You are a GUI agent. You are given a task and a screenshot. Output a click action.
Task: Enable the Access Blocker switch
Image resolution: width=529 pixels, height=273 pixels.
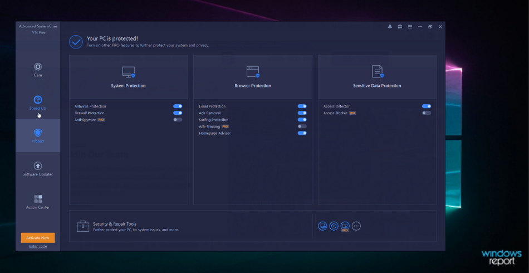point(427,113)
